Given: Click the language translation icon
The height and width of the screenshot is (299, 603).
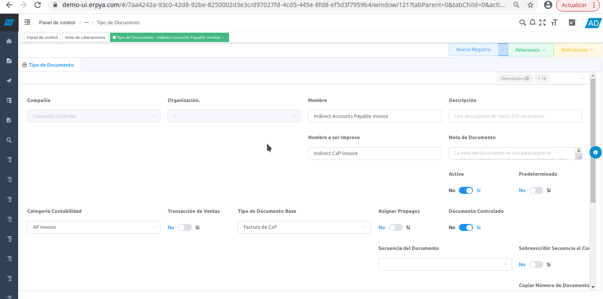Looking at the screenshot, I should pos(572,23).
